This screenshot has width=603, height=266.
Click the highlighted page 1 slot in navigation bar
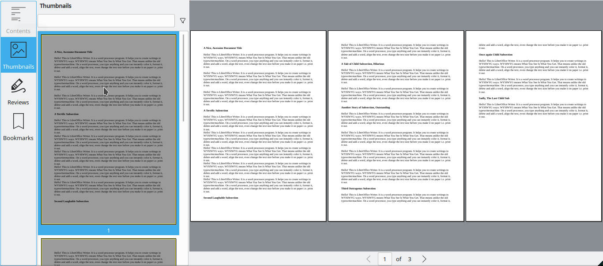[x=384, y=259]
